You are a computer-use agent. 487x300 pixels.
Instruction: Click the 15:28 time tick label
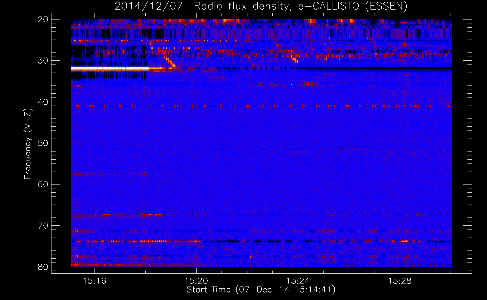coord(400,281)
